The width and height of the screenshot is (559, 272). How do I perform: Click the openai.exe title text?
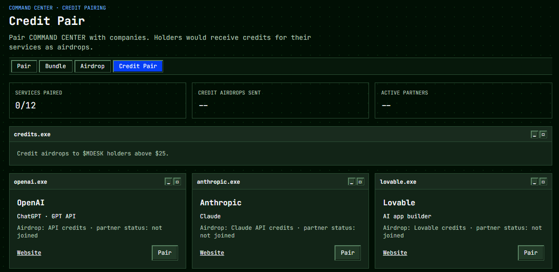click(30, 182)
